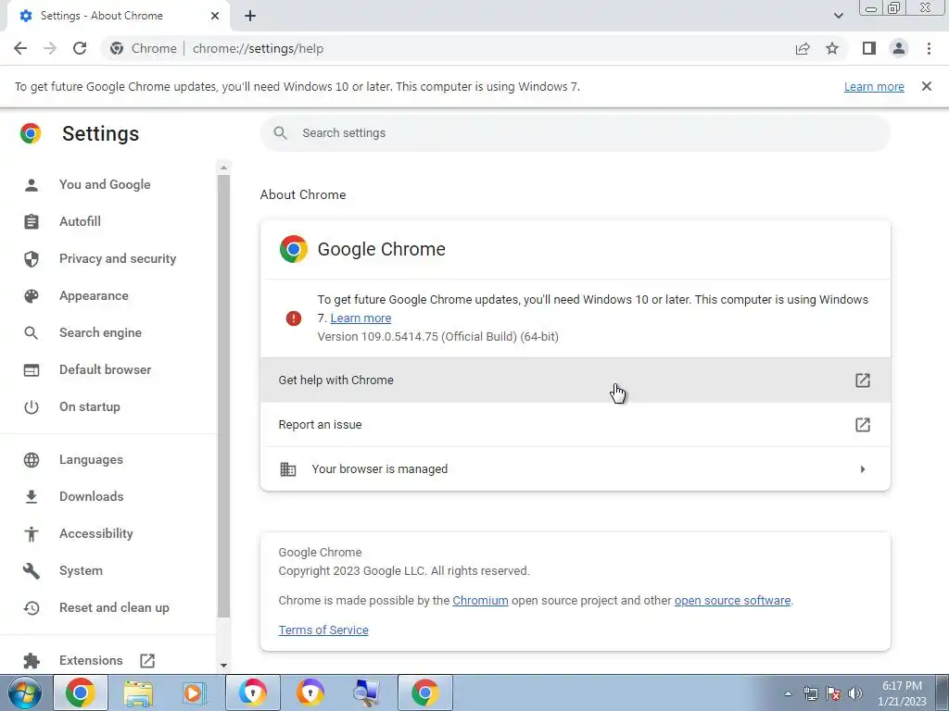Open Default browser settings
Screen dimensions: 949x711
(x=106, y=369)
